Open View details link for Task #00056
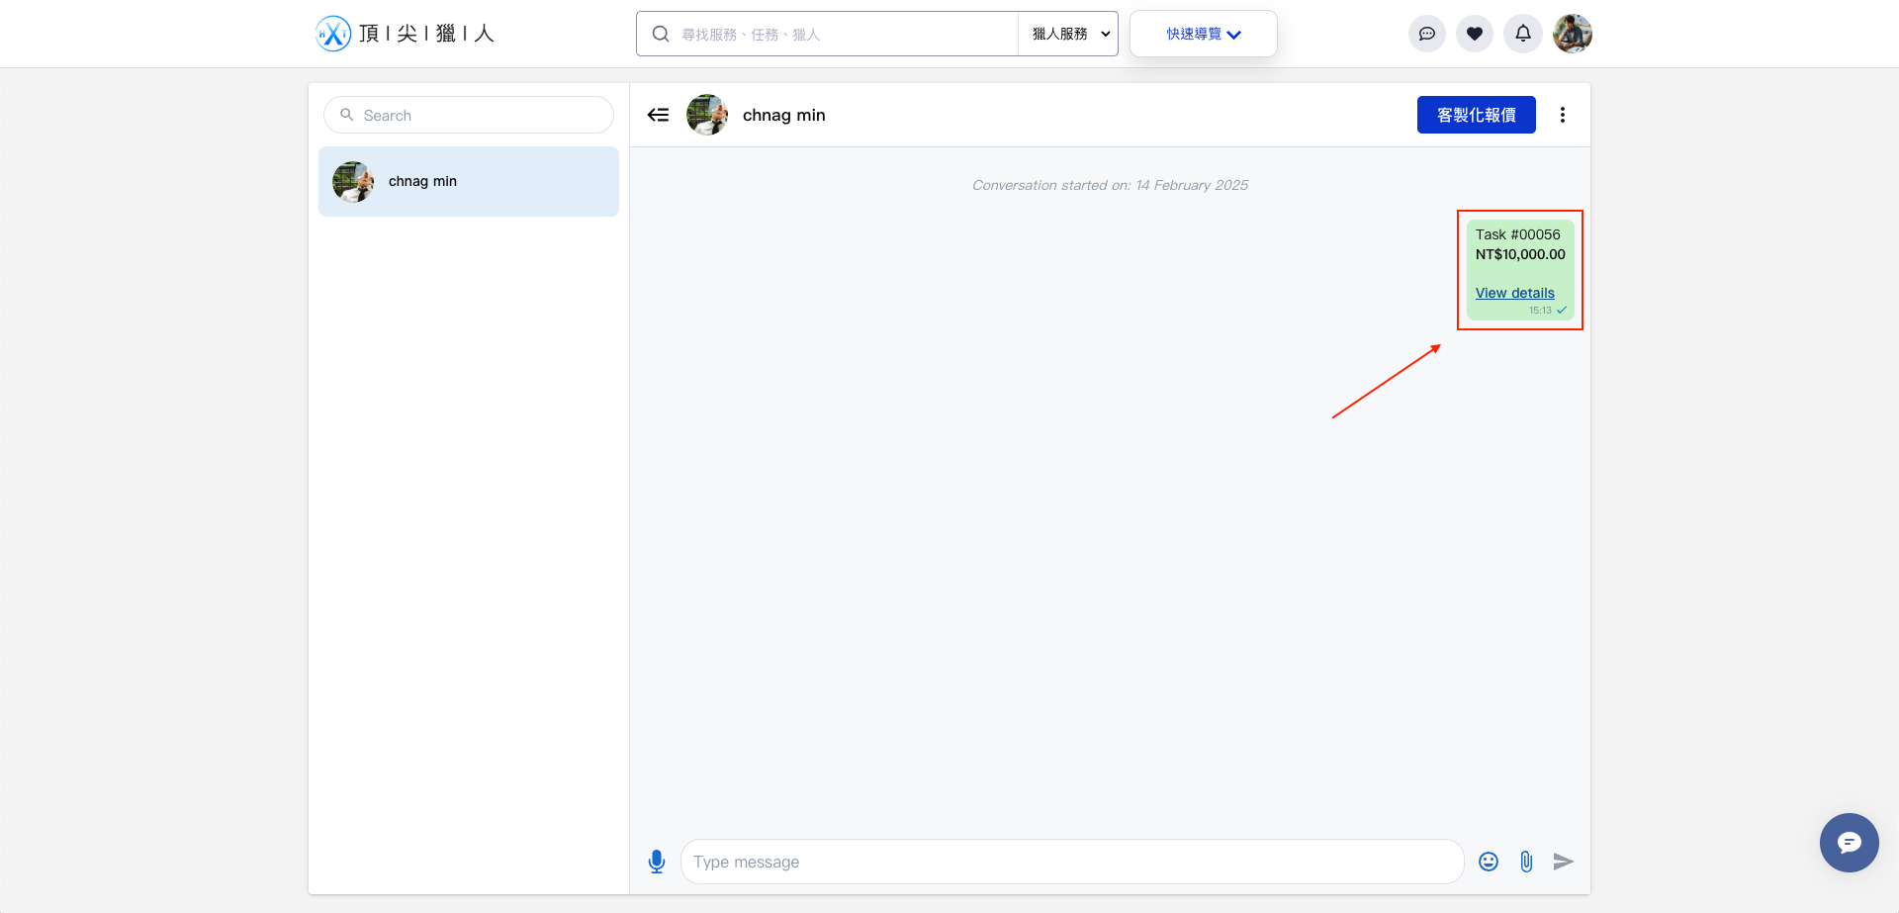The width and height of the screenshot is (1899, 913). point(1514,293)
